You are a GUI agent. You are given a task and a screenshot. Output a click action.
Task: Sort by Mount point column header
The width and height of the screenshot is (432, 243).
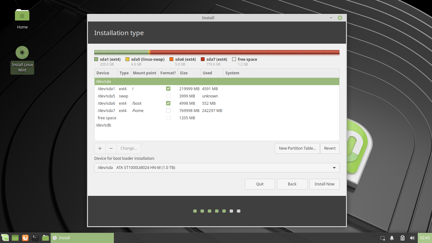coord(145,73)
